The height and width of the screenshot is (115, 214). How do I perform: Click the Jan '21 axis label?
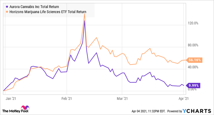pyautogui.click(x=11, y=98)
